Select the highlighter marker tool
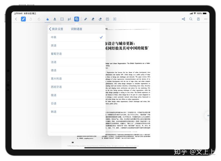The height and width of the screenshot is (161, 221). (93, 19)
